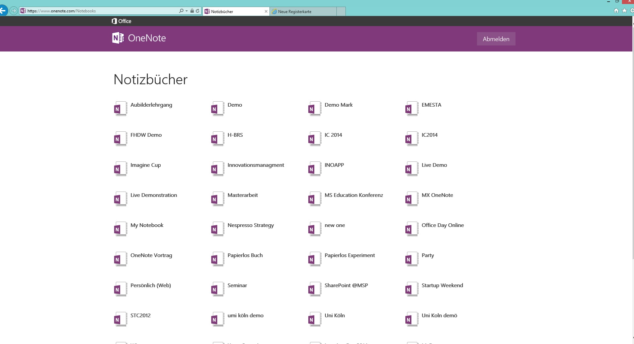Open the Masterarbeit notebook icon

pos(217,199)
